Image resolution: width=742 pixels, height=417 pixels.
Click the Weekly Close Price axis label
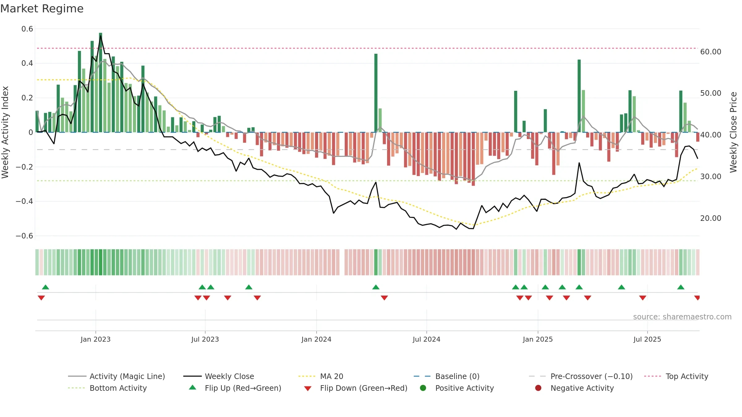(733, 132)
